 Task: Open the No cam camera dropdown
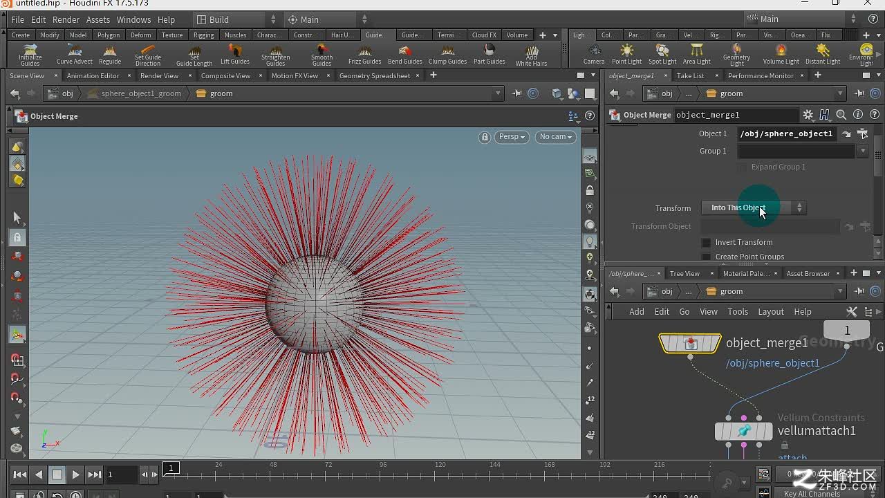pyautogui.click(x=556, y=137)
